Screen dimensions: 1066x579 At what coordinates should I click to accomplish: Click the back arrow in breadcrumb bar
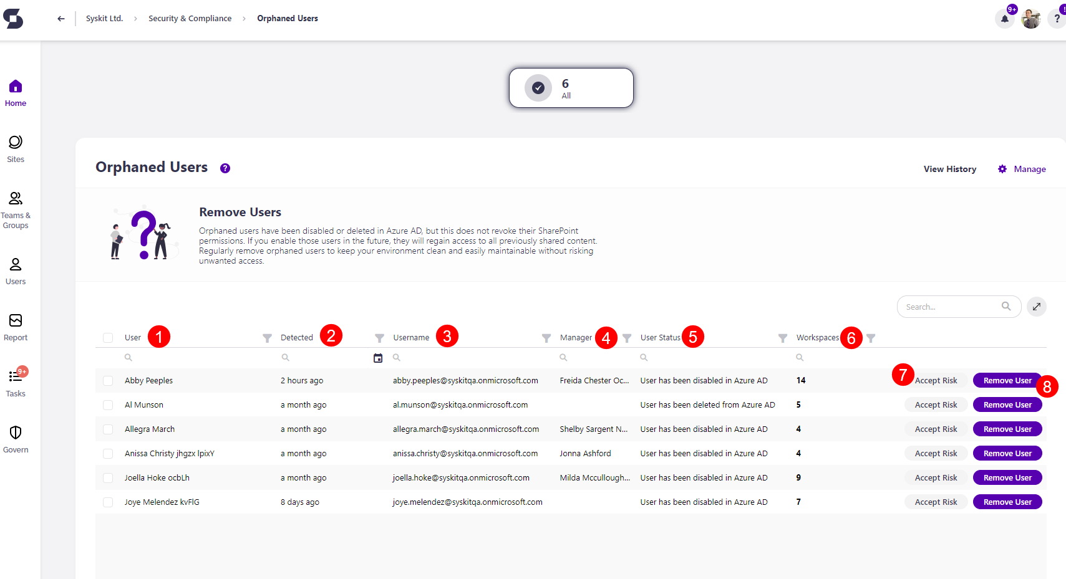61,19
